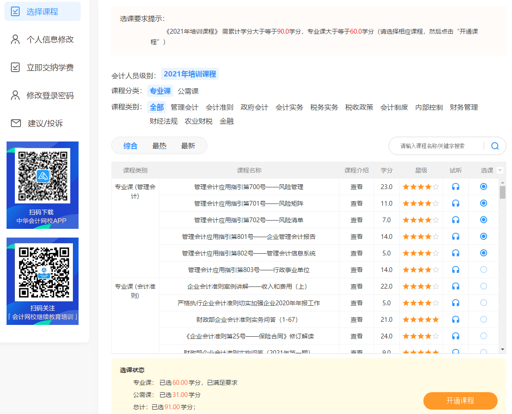Click the 开通课程 button
Screen dimensions: 512x414
(460, 400)
